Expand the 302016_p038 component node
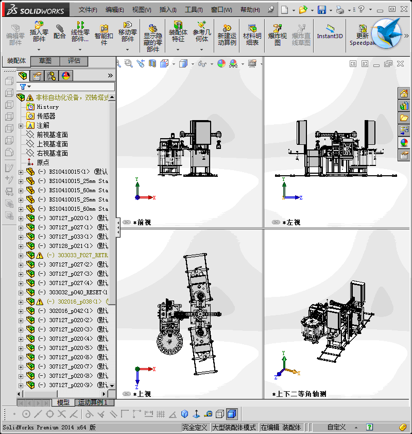Viewport: 412px width, 434px height. point(21,302)
